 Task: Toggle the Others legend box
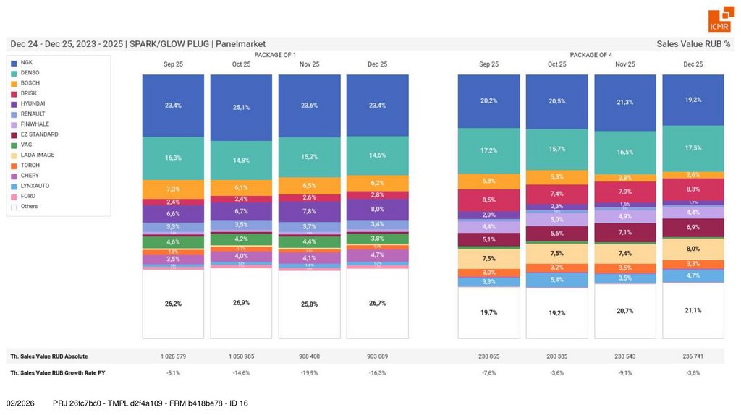click(x=14, y=207)
